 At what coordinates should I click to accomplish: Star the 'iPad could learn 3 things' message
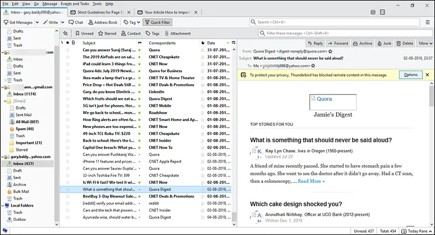(x=67, y=64)
